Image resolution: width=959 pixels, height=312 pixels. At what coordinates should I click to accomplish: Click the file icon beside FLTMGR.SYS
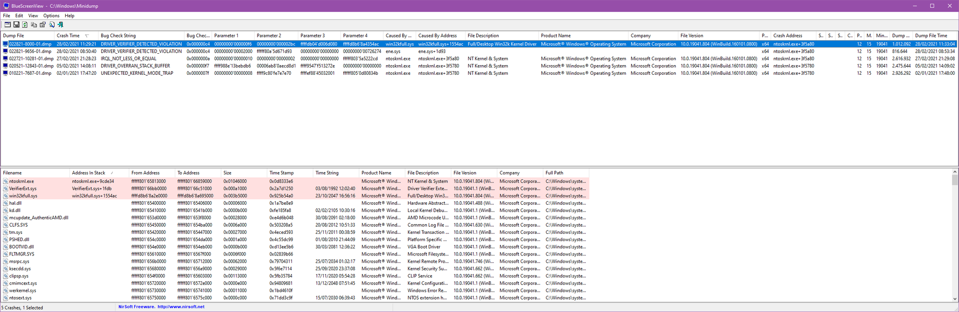pos(5,254)
